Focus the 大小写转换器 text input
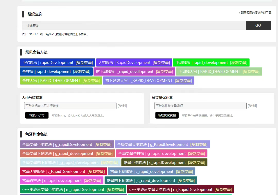Viewport: 278px width, 195px height. (x=70, y=106)
